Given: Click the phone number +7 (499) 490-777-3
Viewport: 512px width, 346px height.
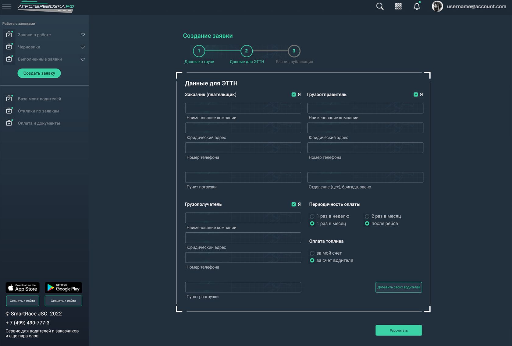Looking at the screenshot, I should pyautogui.click(x=27, y=323).
